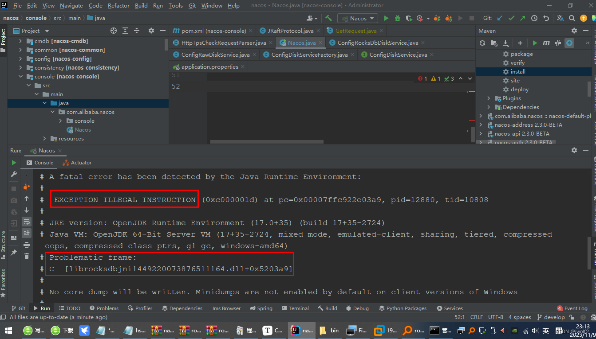The image size is (596, 339).
Task: Open the Git menu in the menu bar
Action: point(192,6)
